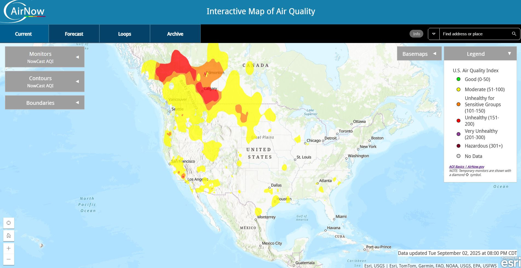Image resolution: width=521 pixels, height=268 pixels.
Task: Click the Mexico City label
Action: [x=272, y=243]
